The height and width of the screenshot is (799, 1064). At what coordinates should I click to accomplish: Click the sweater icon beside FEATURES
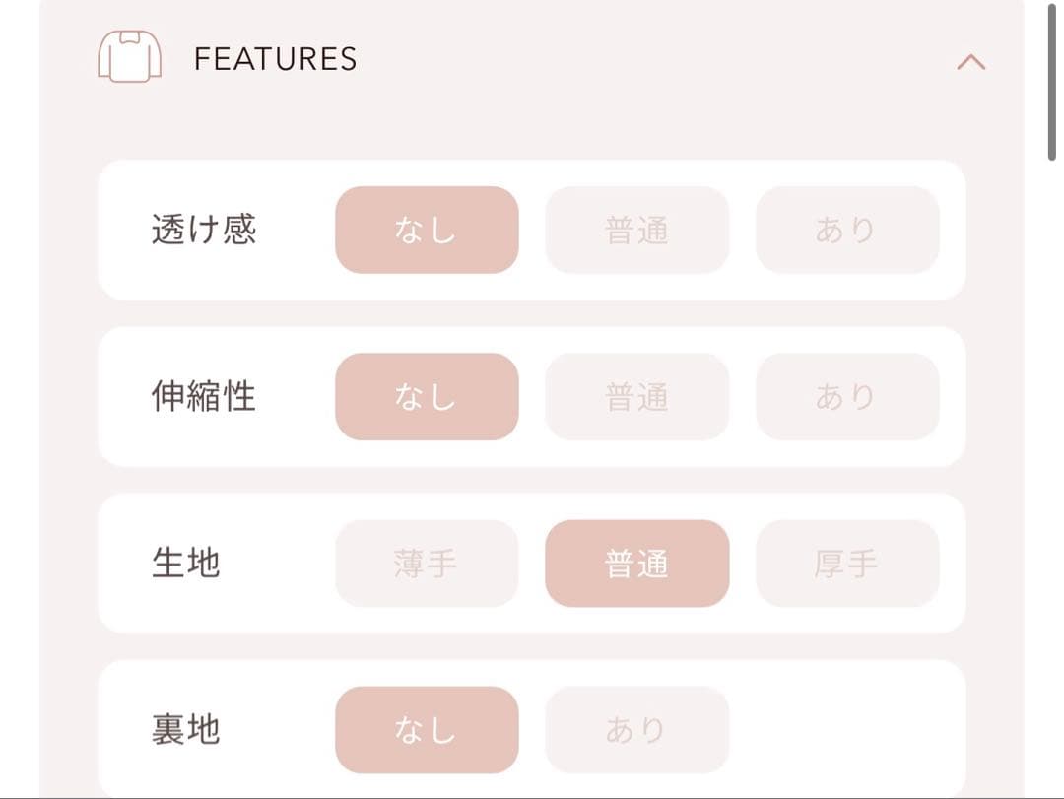click(129, 57)
